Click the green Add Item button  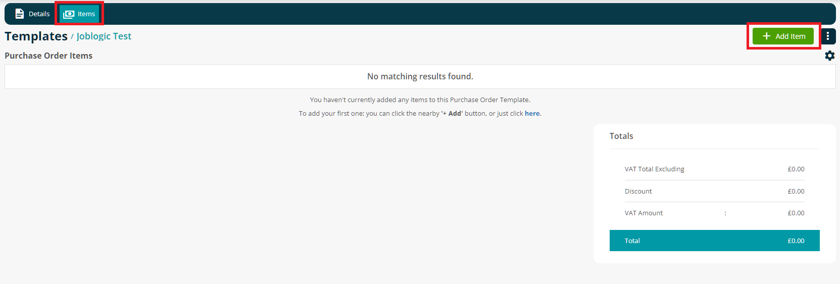(x=783, y=36)
